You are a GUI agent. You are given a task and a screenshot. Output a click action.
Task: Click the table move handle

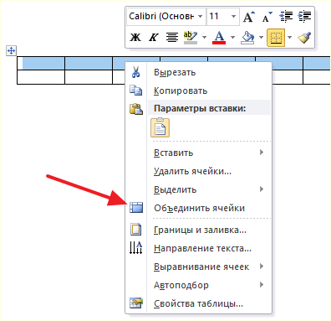pos(11,50)
